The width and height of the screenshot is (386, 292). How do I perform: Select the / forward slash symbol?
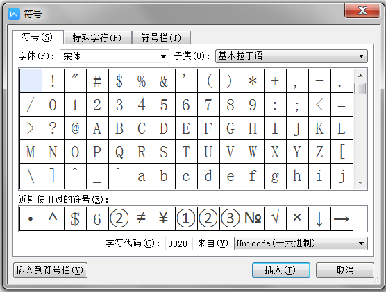[x=31, y=105]
